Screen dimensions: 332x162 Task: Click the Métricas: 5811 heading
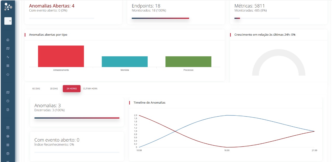pos(250,6)
